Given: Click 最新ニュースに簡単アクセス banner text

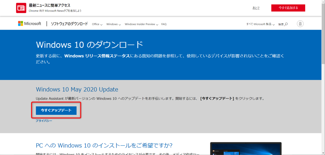Looking at the screenshot, I should pyautogui.click(x=50, y=5).
